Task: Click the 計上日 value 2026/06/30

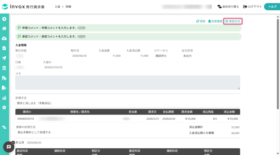Action: (x=34, y=143)
